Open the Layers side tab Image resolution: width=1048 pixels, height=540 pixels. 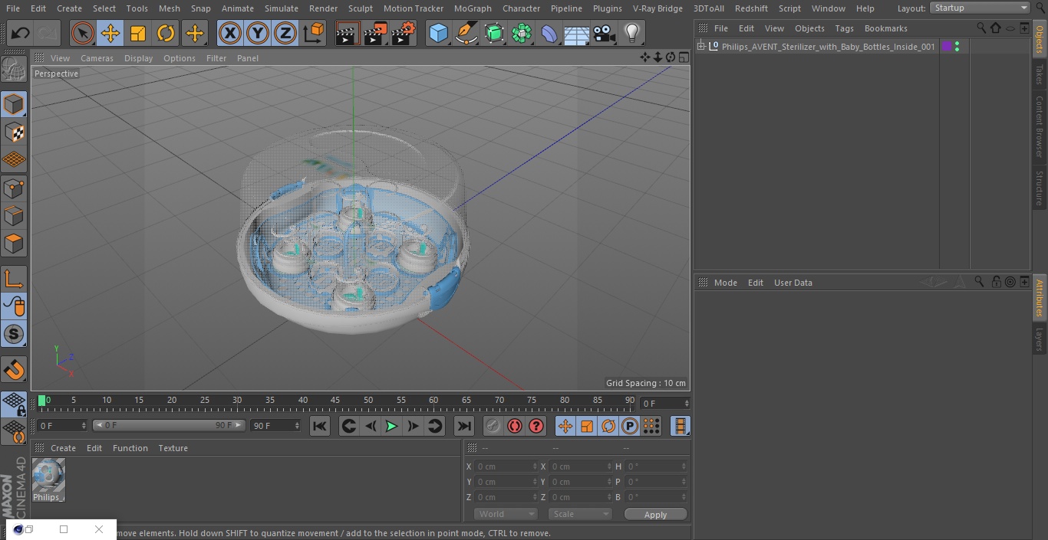[1040, 339]
